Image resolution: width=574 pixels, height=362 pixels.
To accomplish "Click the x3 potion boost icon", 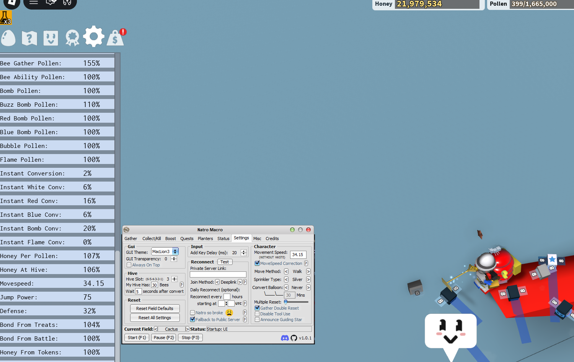I will click(6, 18).
